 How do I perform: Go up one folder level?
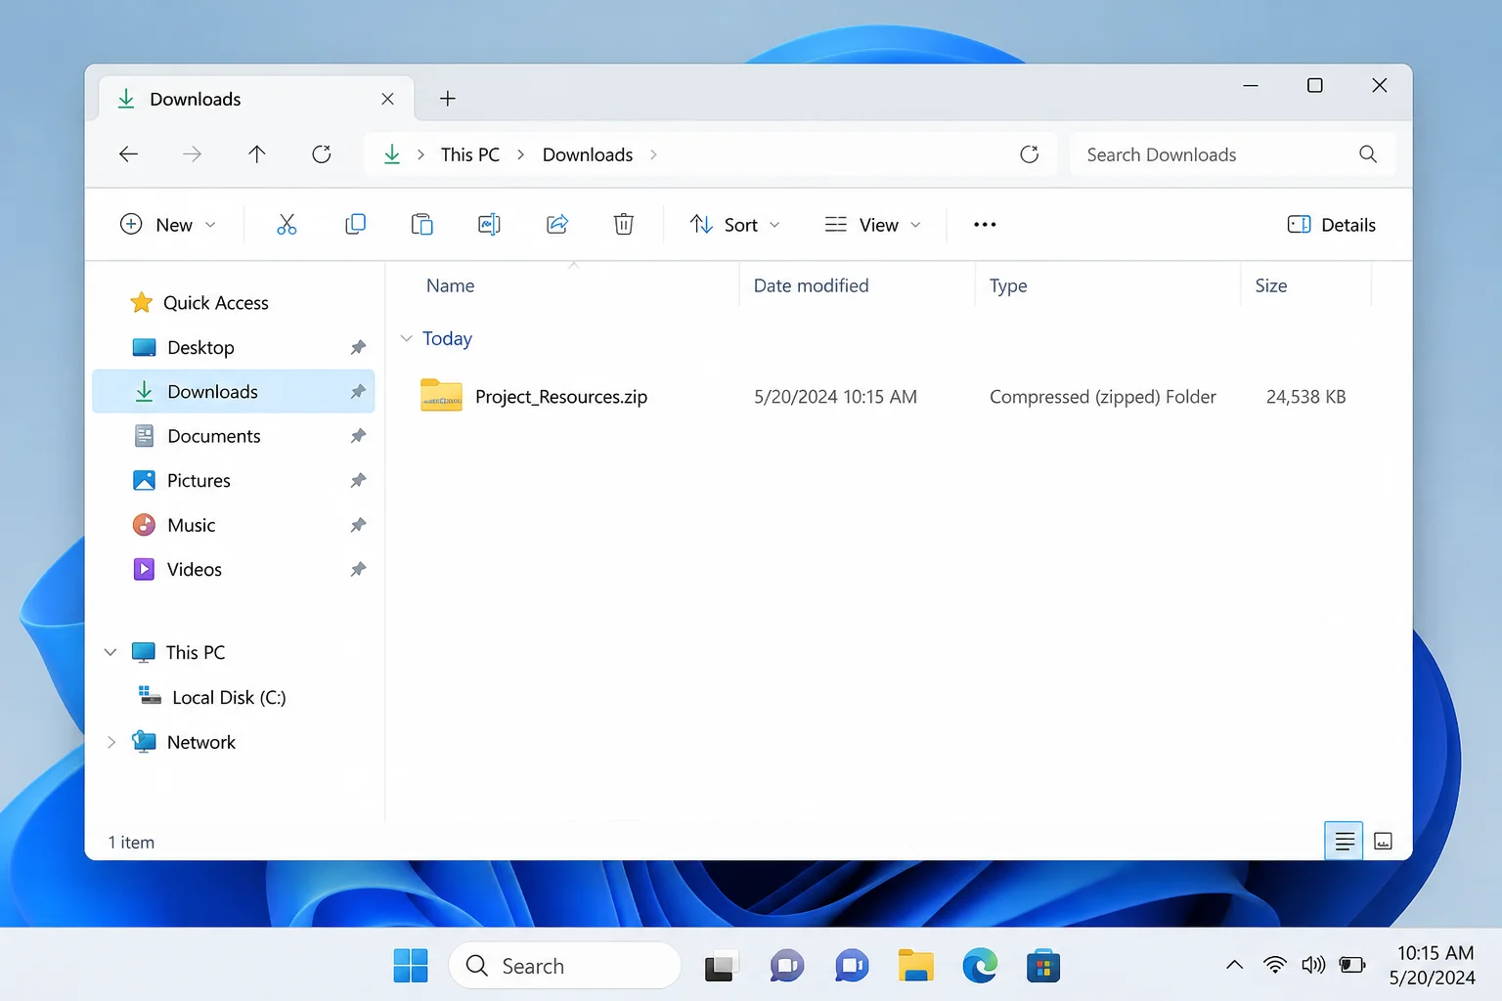257,154
